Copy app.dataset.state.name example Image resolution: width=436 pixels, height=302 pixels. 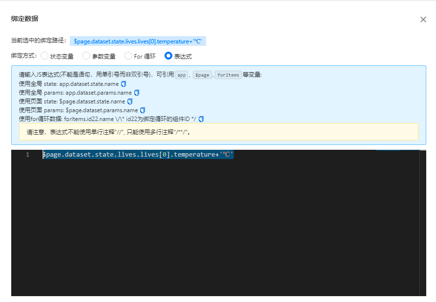(x=124, y=84)
